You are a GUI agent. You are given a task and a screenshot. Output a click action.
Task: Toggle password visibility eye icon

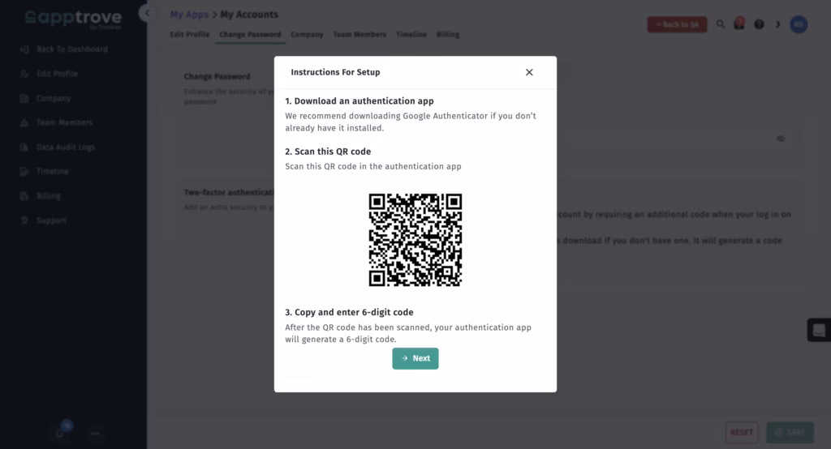coord(781,139)
